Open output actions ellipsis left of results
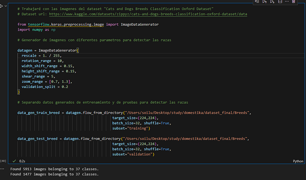The width and height of the screenshot is (306, 180). (x=3, y=168)
